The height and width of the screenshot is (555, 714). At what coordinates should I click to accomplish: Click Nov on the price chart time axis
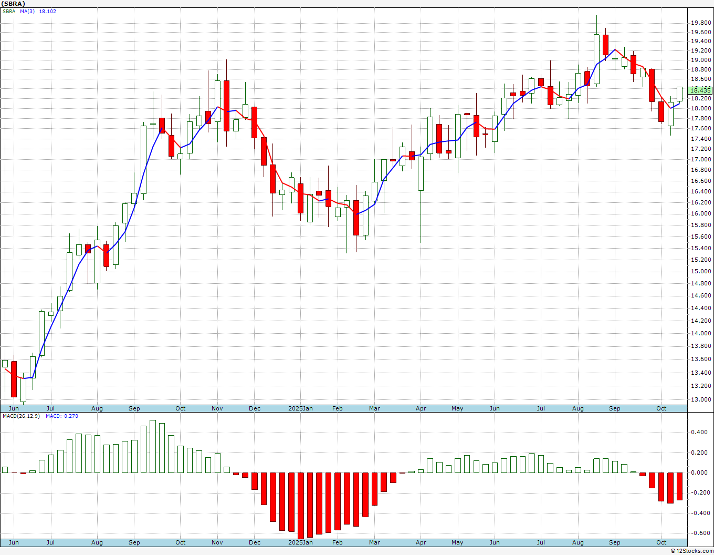pos(217,408)
